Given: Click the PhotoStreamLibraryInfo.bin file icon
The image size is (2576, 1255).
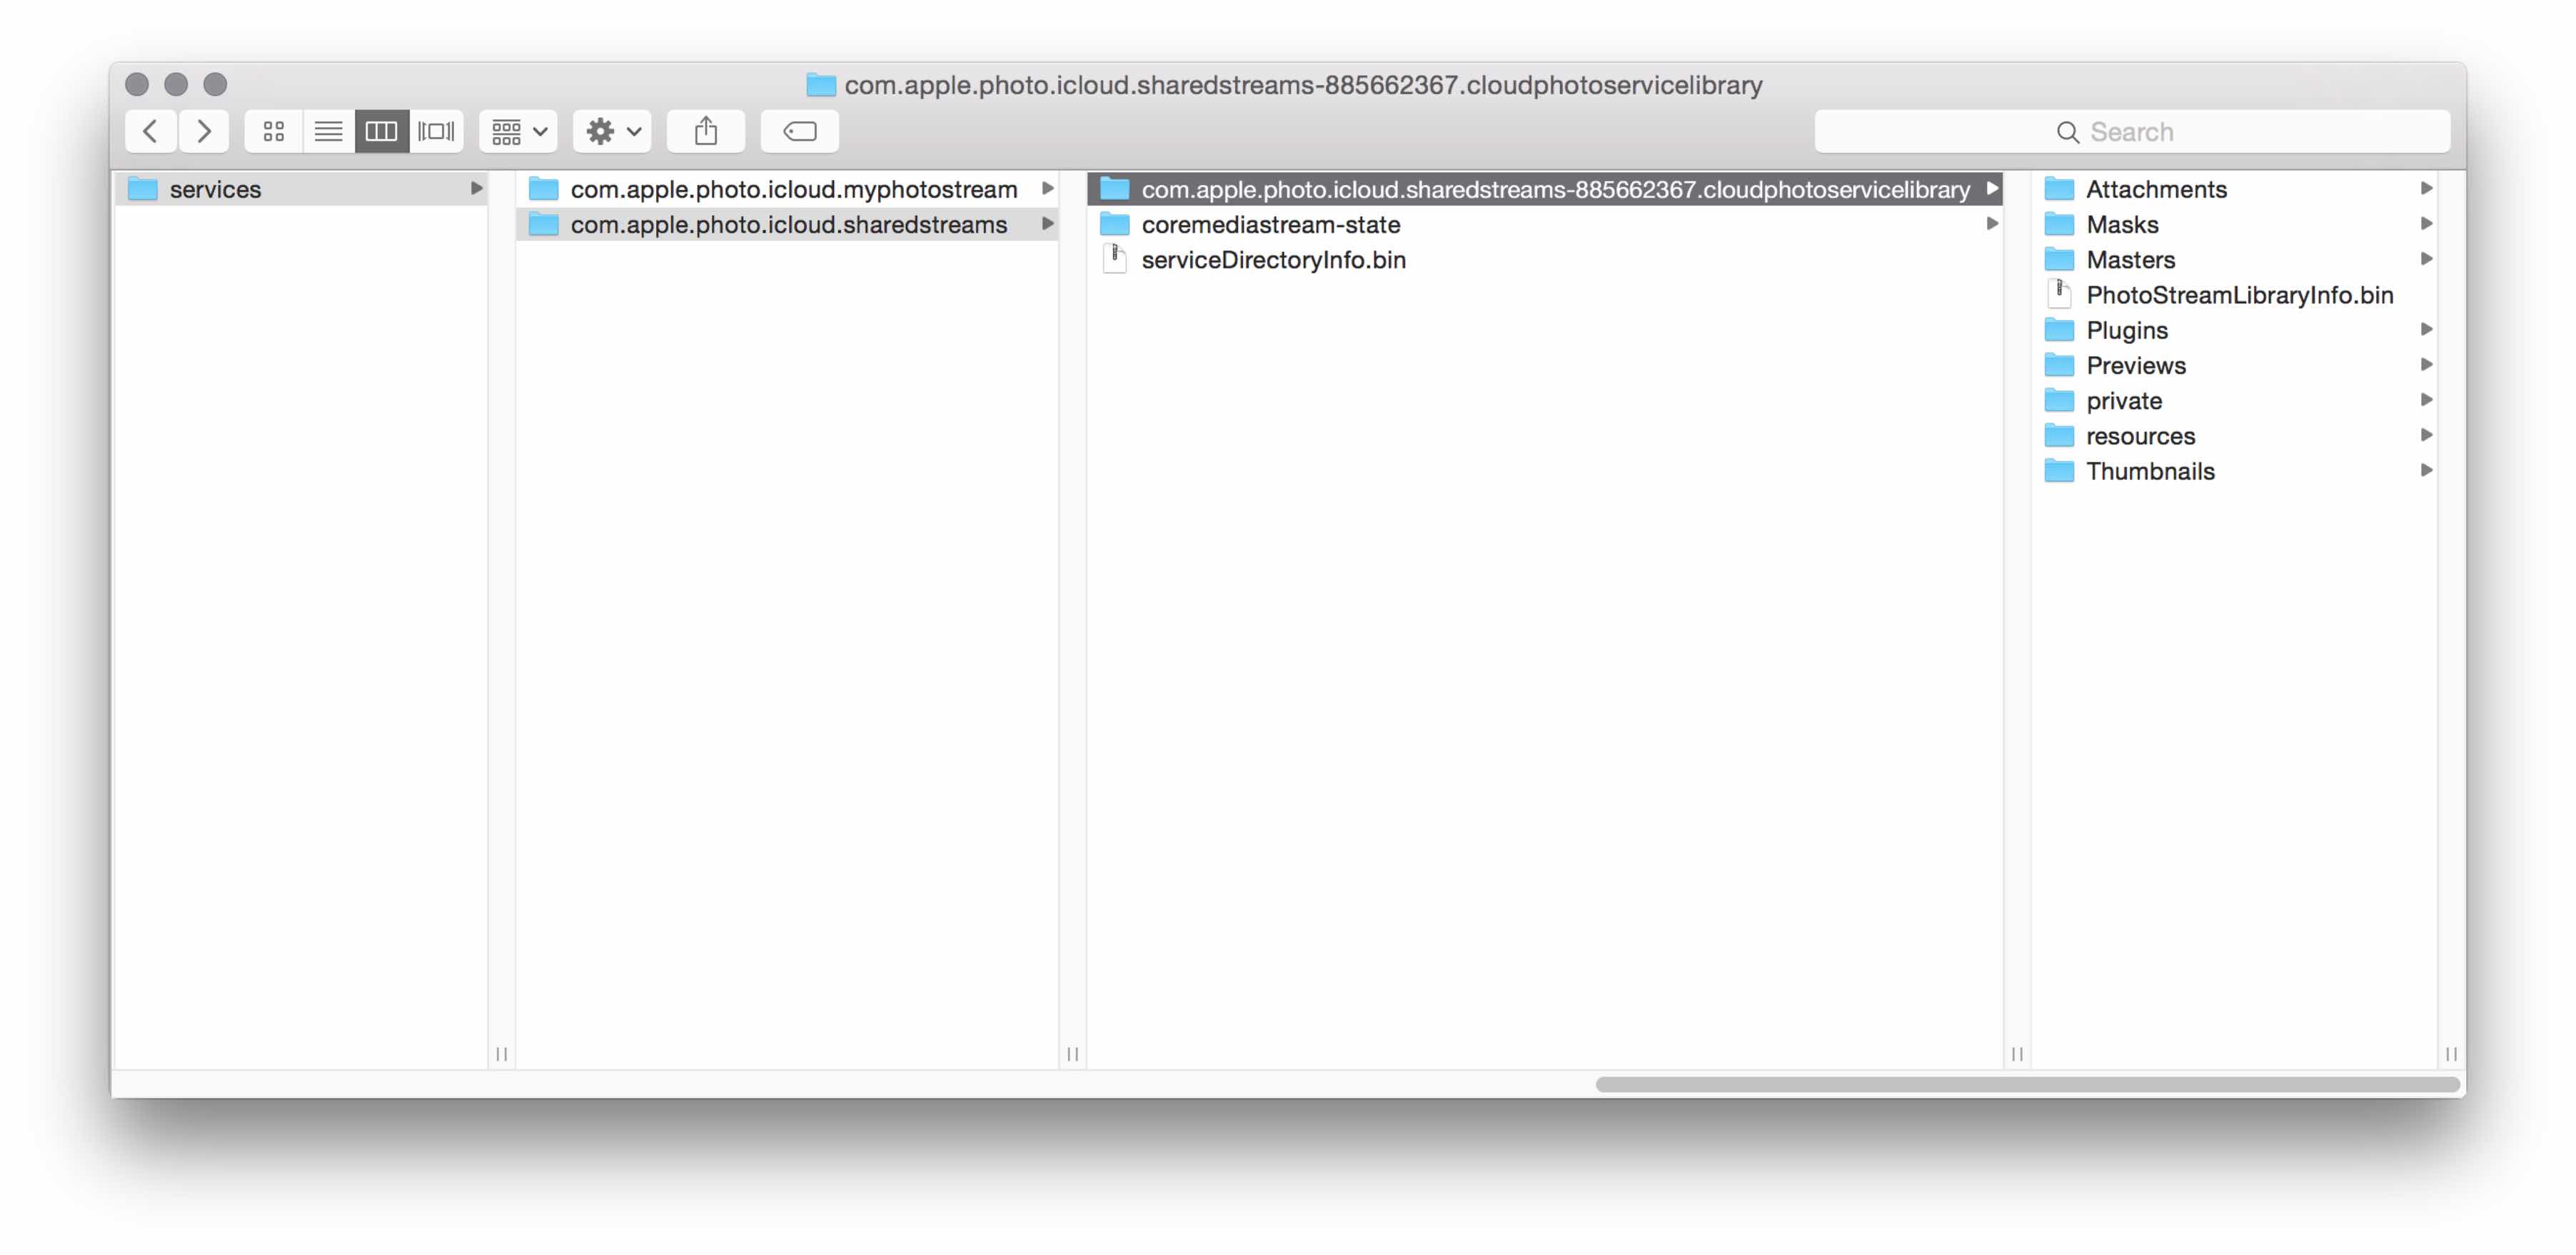Looking at the screenshot, I should (2059, 294).
